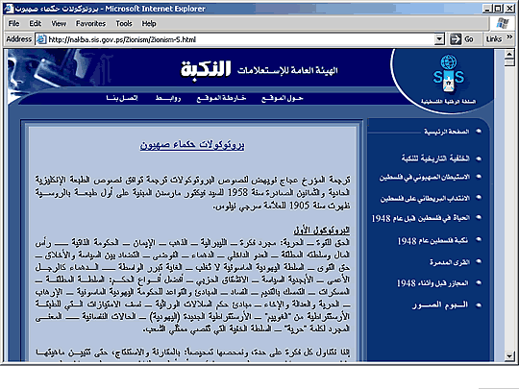Open القرى المدمرة sidebar link
Image resolution: width=519 pixels, height=389 pixels.
point(450,262)
